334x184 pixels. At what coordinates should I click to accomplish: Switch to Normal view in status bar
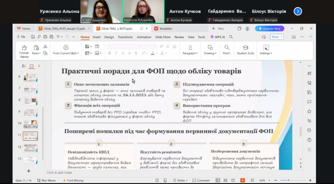tap(218, 180)
